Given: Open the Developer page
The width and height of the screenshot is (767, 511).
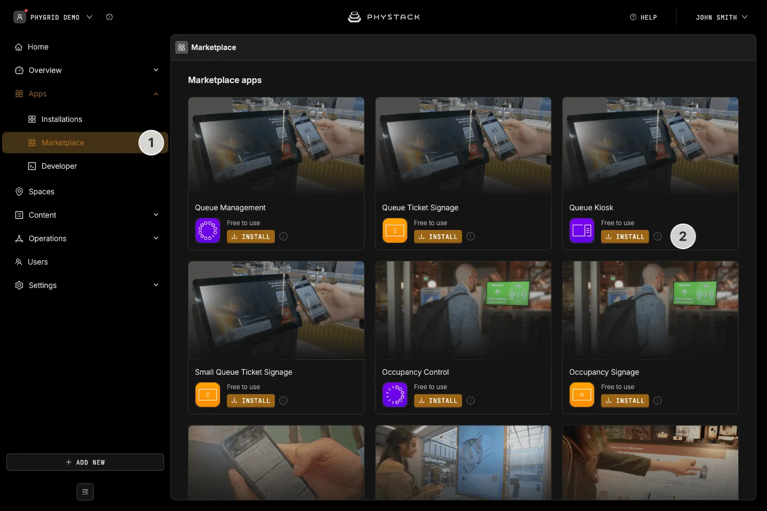Looking at the screenshot, I should coord(85,166).
